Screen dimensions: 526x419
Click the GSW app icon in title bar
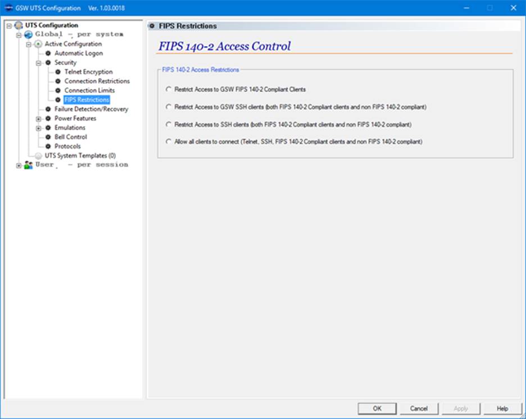tap(9, 8)
